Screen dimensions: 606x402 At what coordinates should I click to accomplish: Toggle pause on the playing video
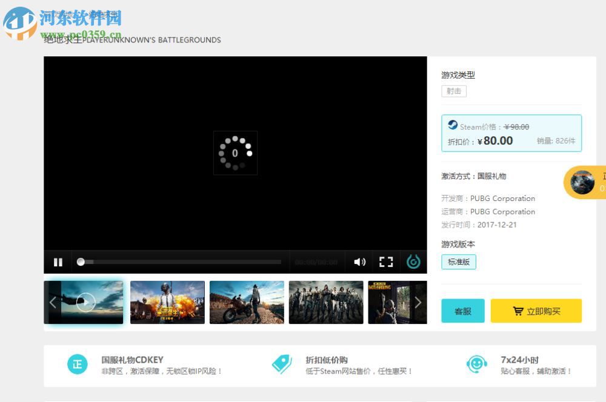[x=58, y=262]
